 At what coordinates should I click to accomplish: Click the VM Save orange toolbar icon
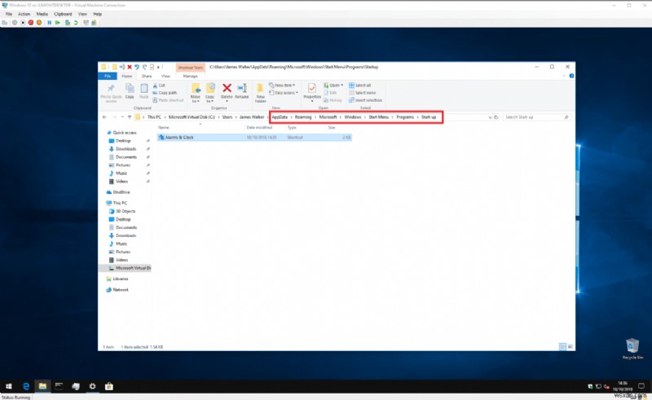click(x=39, y=23)
